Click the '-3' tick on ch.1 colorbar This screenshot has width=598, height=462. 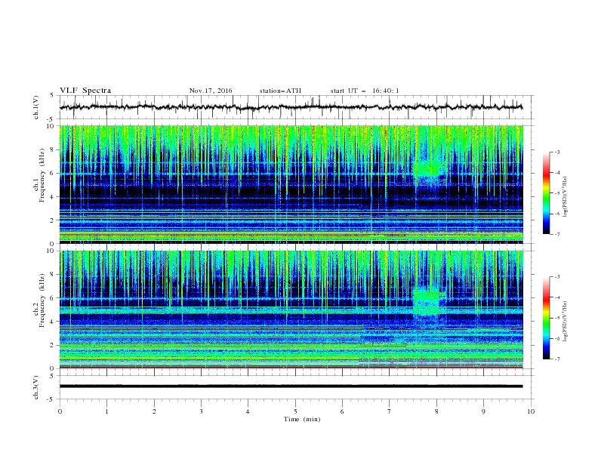(556, 152)
